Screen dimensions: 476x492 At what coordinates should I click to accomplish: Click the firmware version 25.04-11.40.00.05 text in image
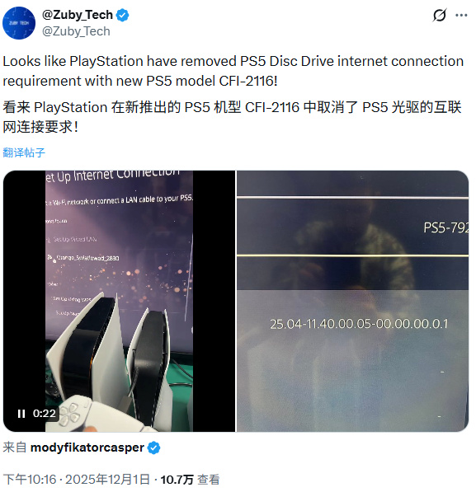tap(359, 324)
